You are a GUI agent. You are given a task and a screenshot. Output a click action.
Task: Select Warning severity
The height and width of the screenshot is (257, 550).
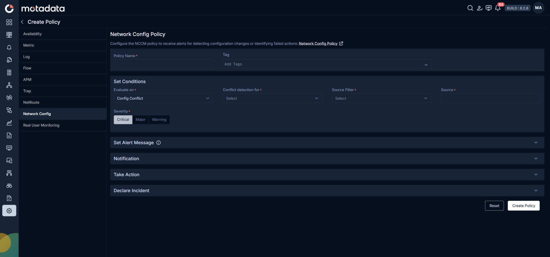point(159,120)
